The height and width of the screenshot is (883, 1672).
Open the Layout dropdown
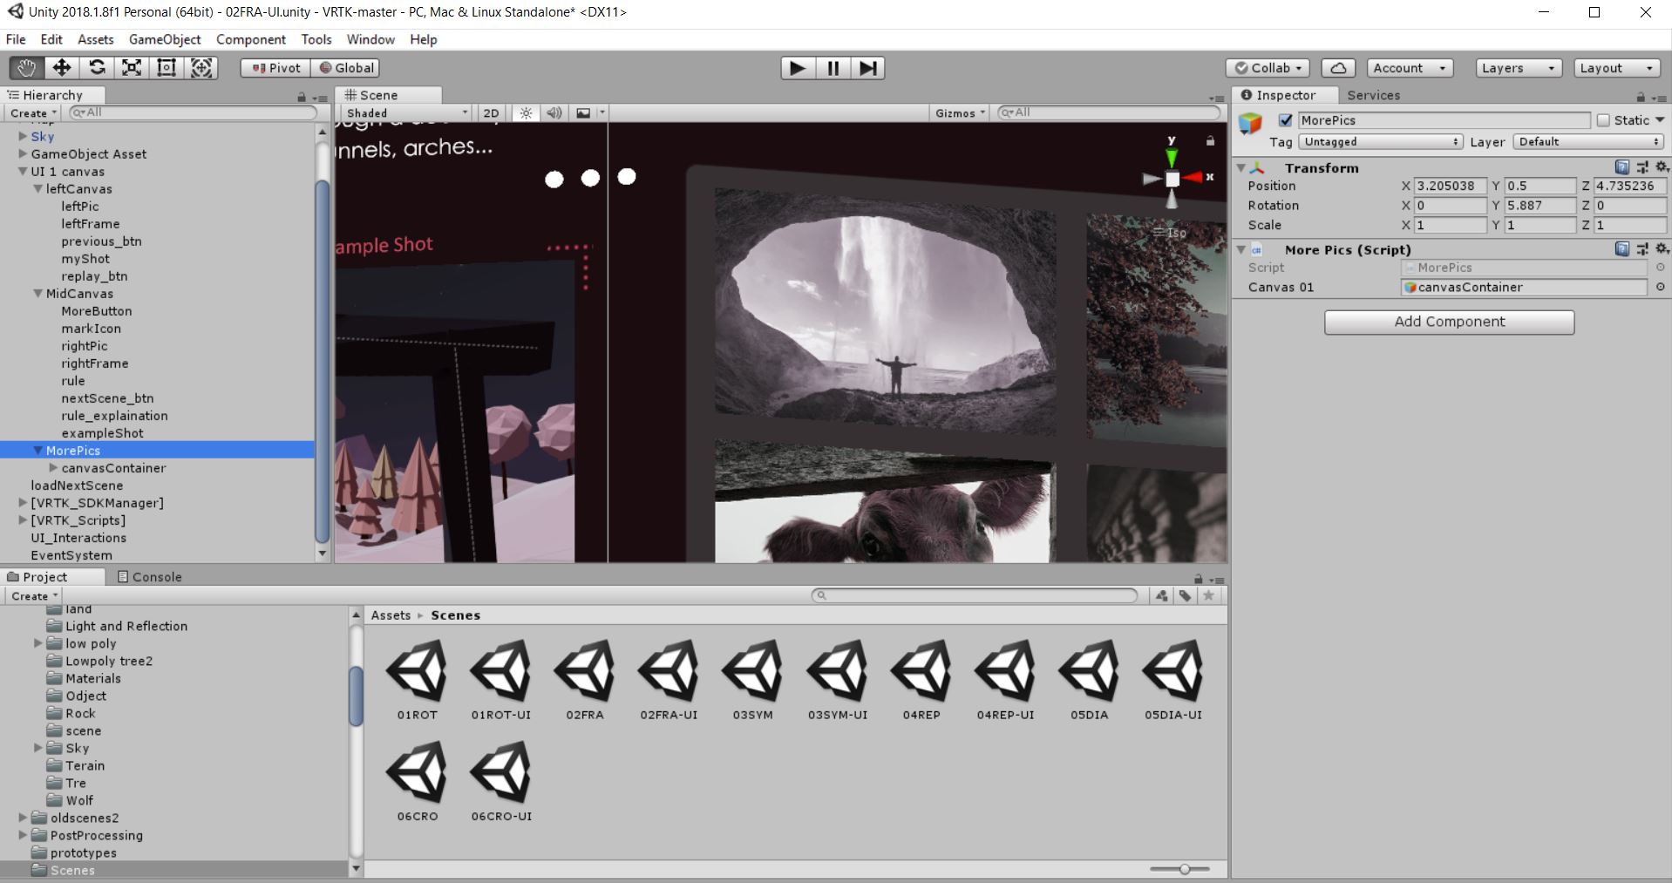click(1616, 68)
